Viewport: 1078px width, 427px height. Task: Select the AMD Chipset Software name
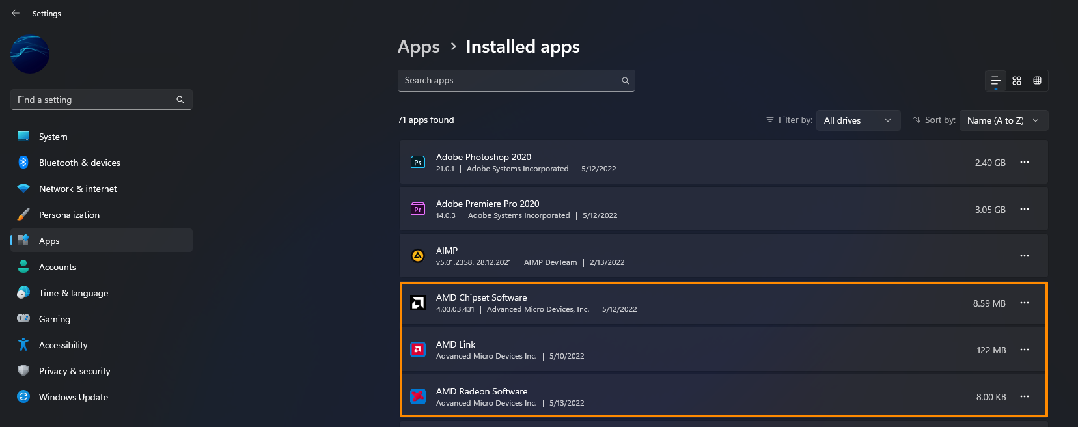coord(482,297)
